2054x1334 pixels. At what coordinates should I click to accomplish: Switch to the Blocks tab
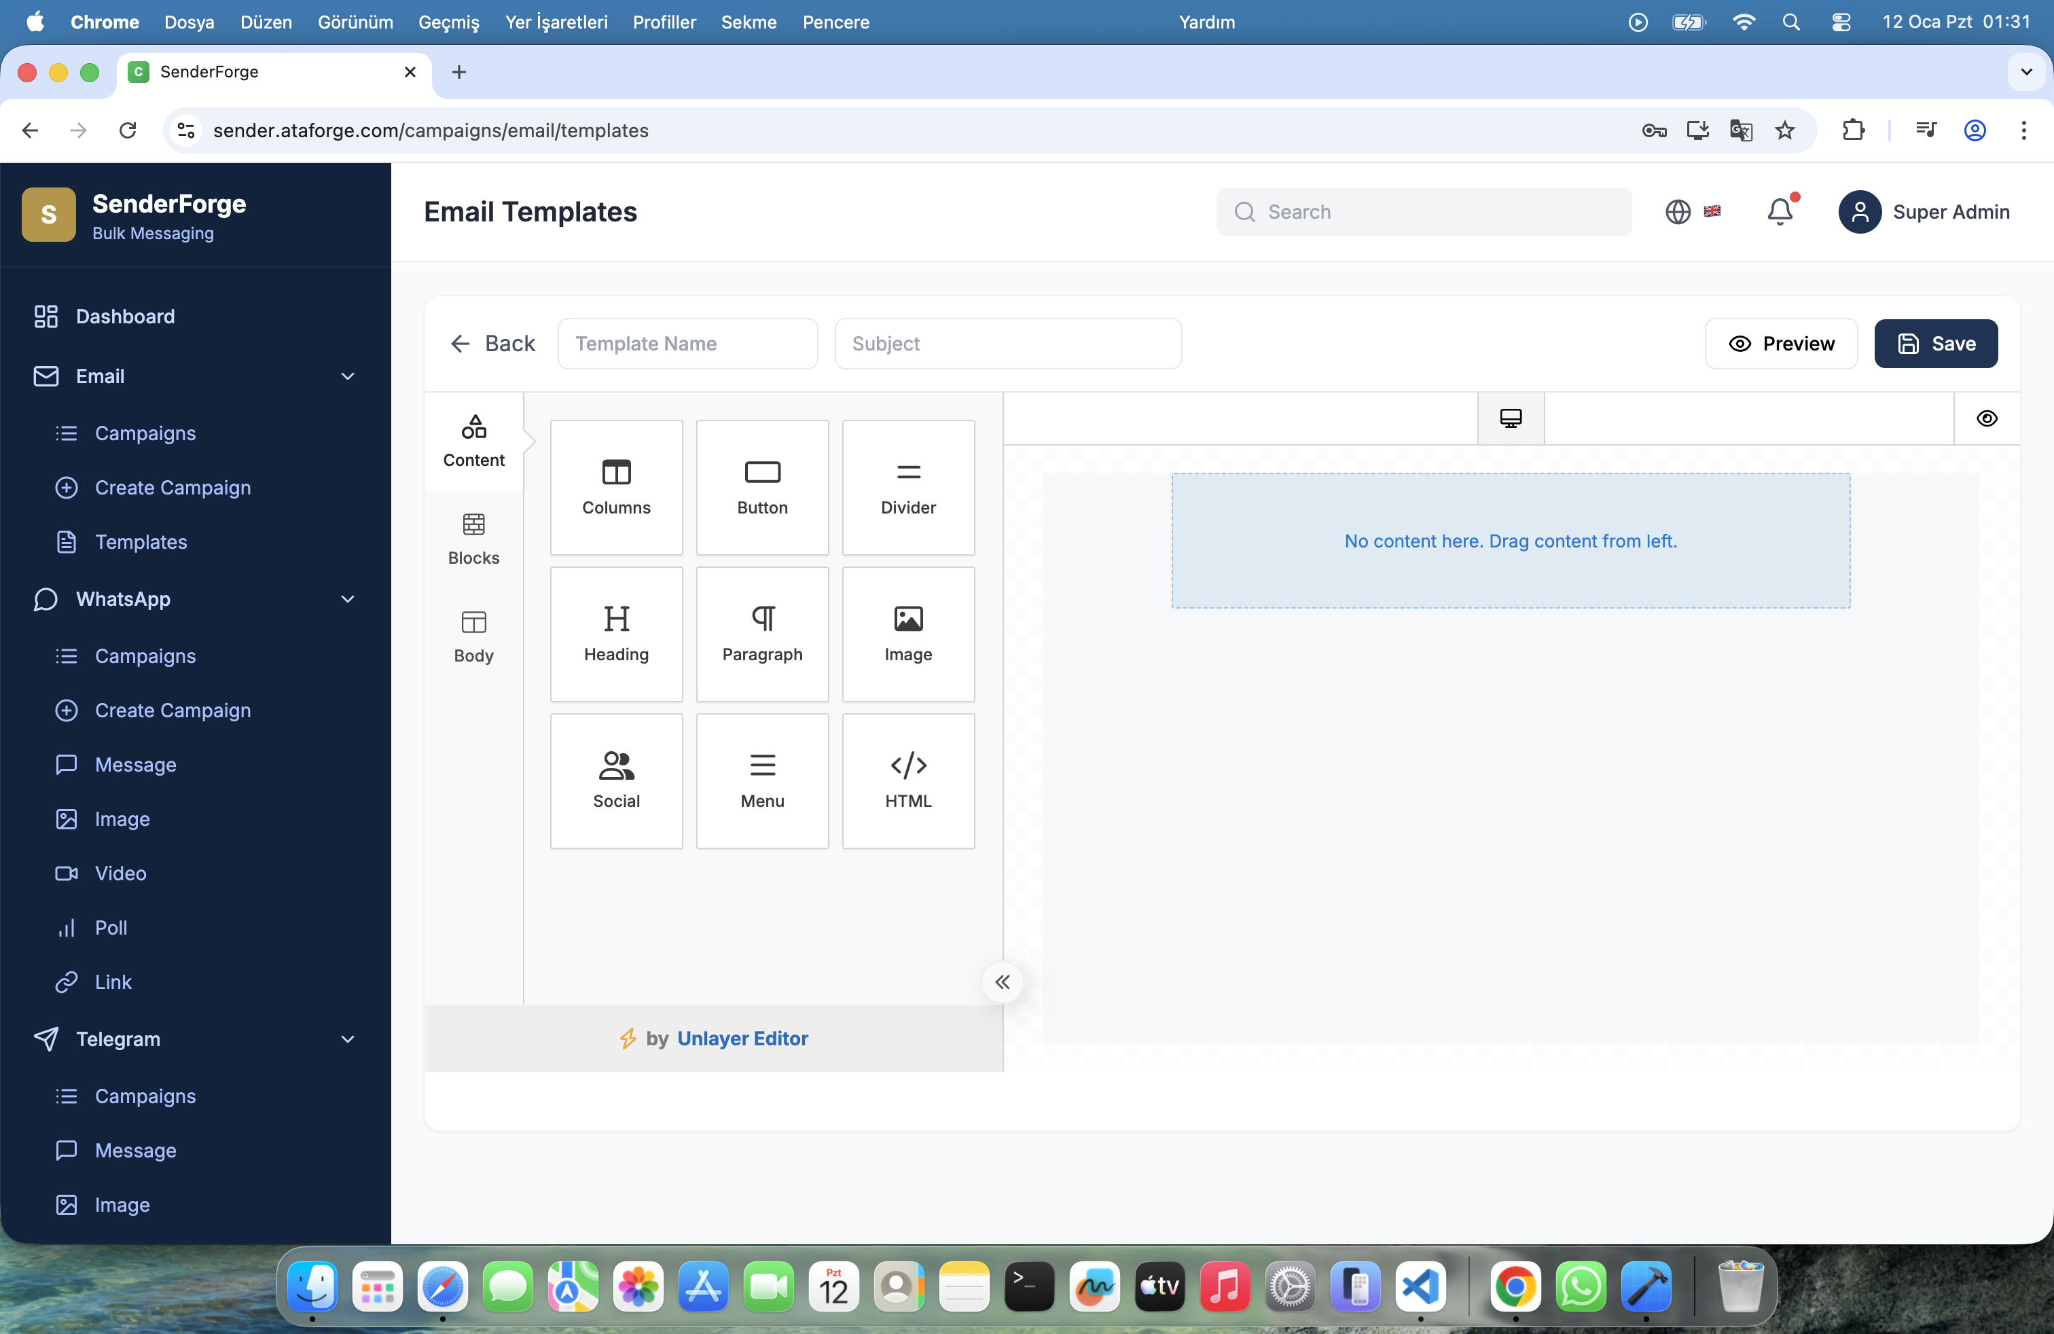click(474, 539)
